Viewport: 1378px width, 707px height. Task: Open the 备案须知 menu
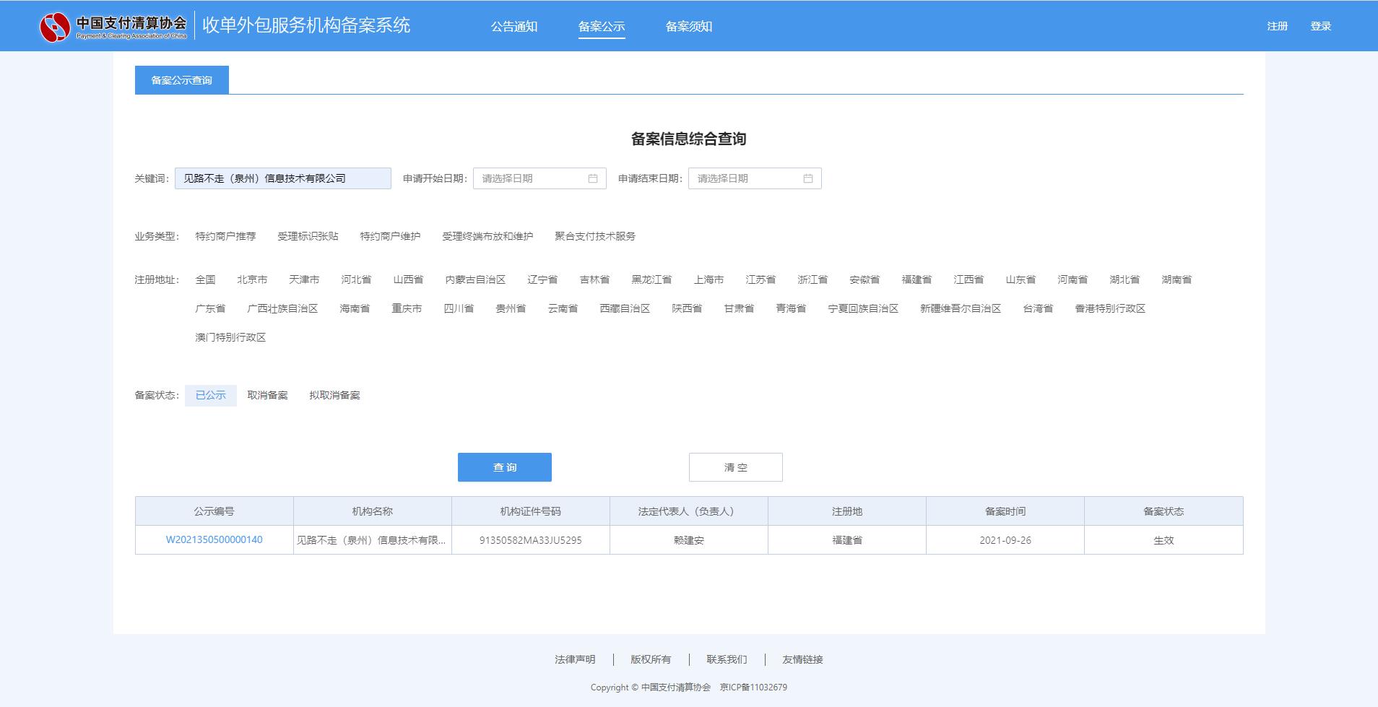689,27
